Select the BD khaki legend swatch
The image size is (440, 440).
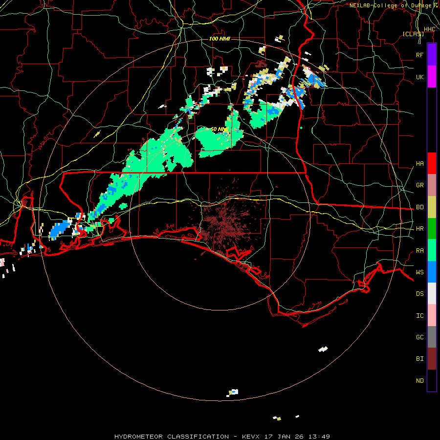tap(432, 207)
